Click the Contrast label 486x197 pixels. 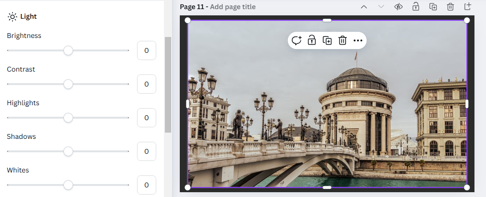(x=21, y=69)
